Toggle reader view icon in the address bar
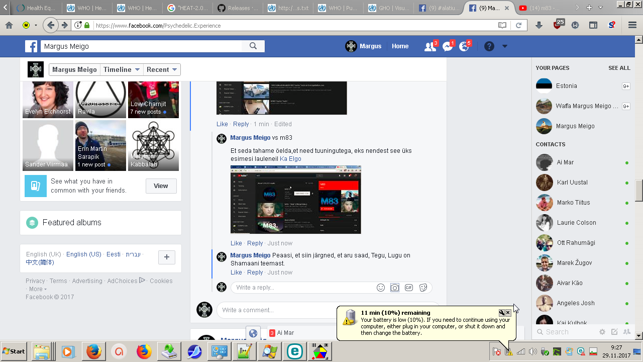Image resolution: width=643 pixels, height=362 pixels. (x=502, y=25)
